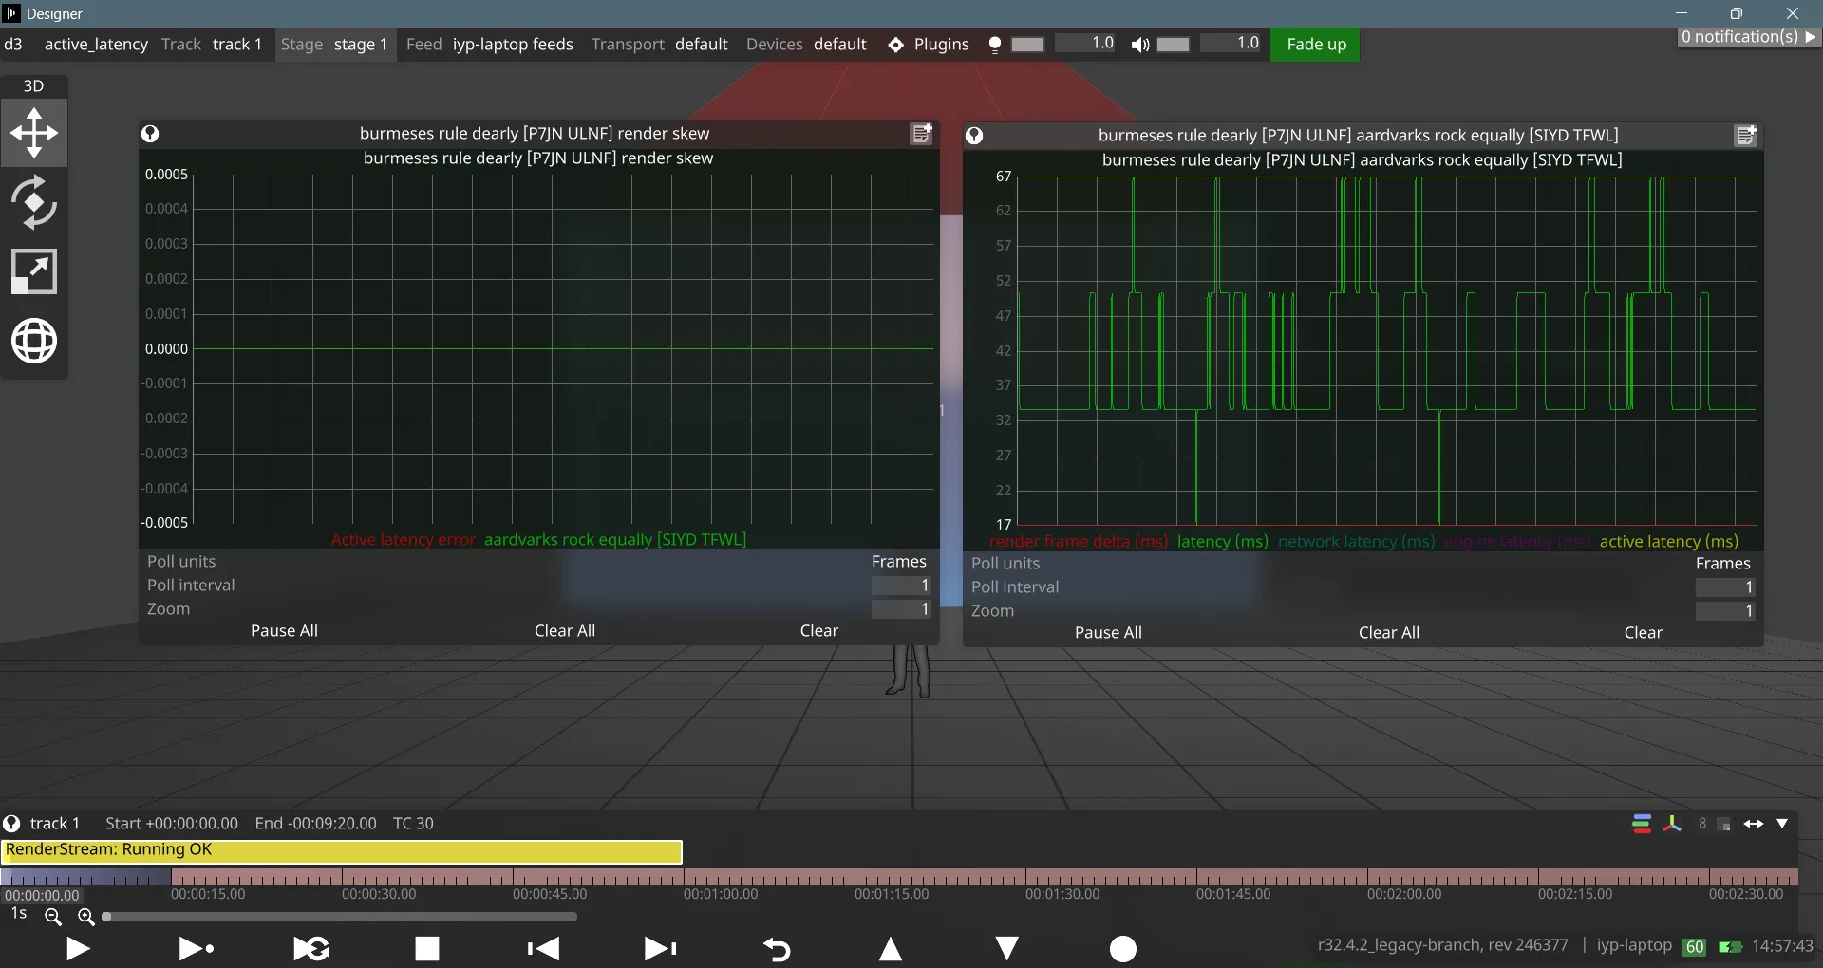
Task: Click the globe icon in the left toolbar
Action: click(x=34, y=341)
